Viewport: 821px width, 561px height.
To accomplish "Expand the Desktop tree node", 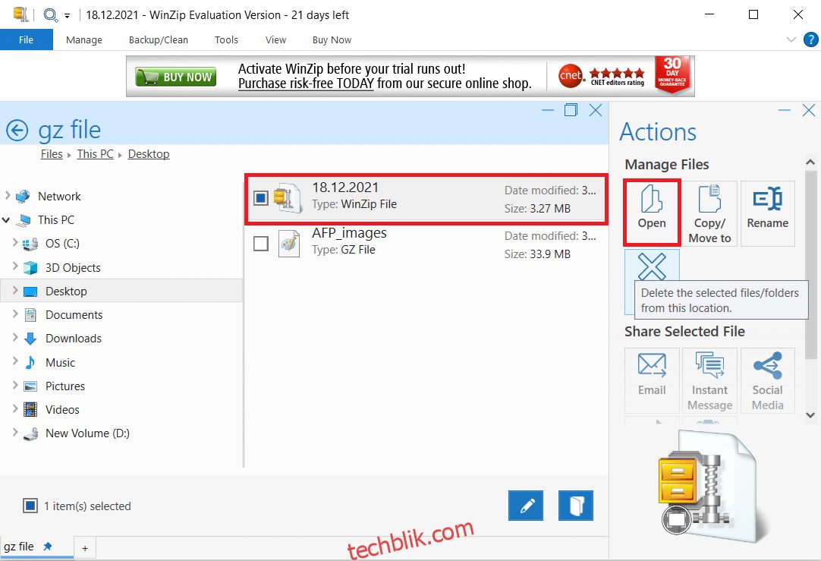I will pyautogui.click(x=15, y=290).
